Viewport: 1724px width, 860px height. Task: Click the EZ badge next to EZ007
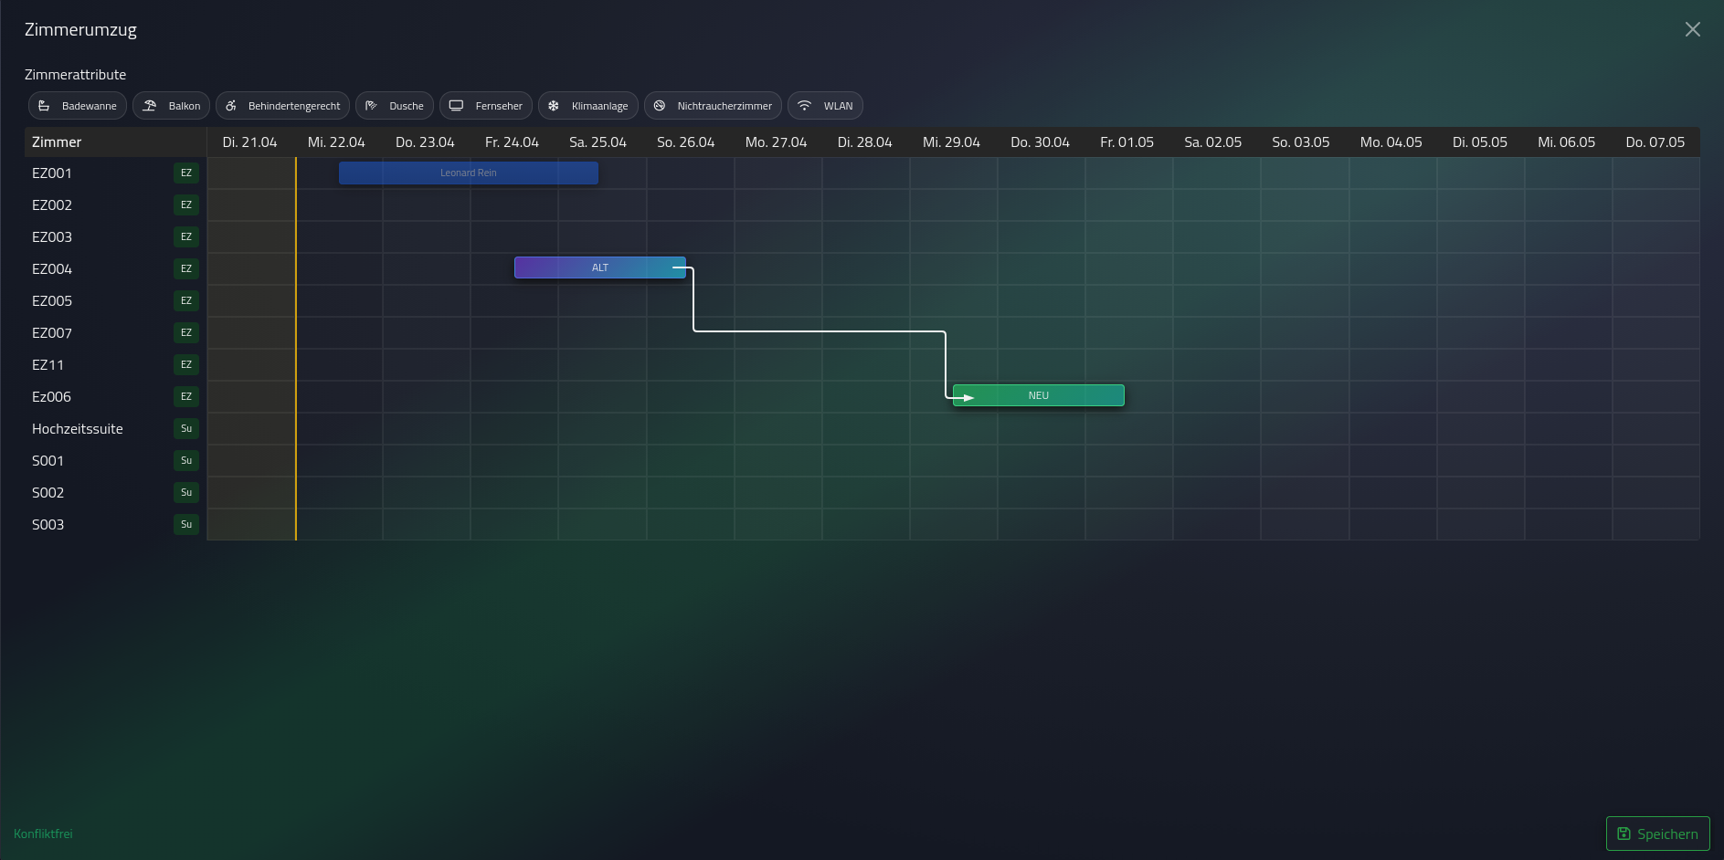(186, 332)
